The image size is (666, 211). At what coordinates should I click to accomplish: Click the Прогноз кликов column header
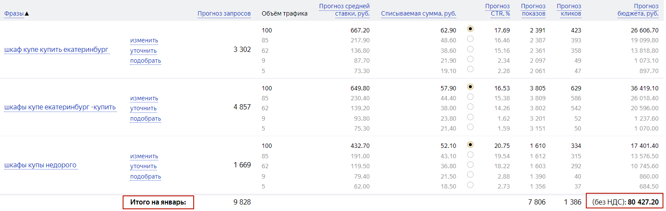tap(569, 10)
